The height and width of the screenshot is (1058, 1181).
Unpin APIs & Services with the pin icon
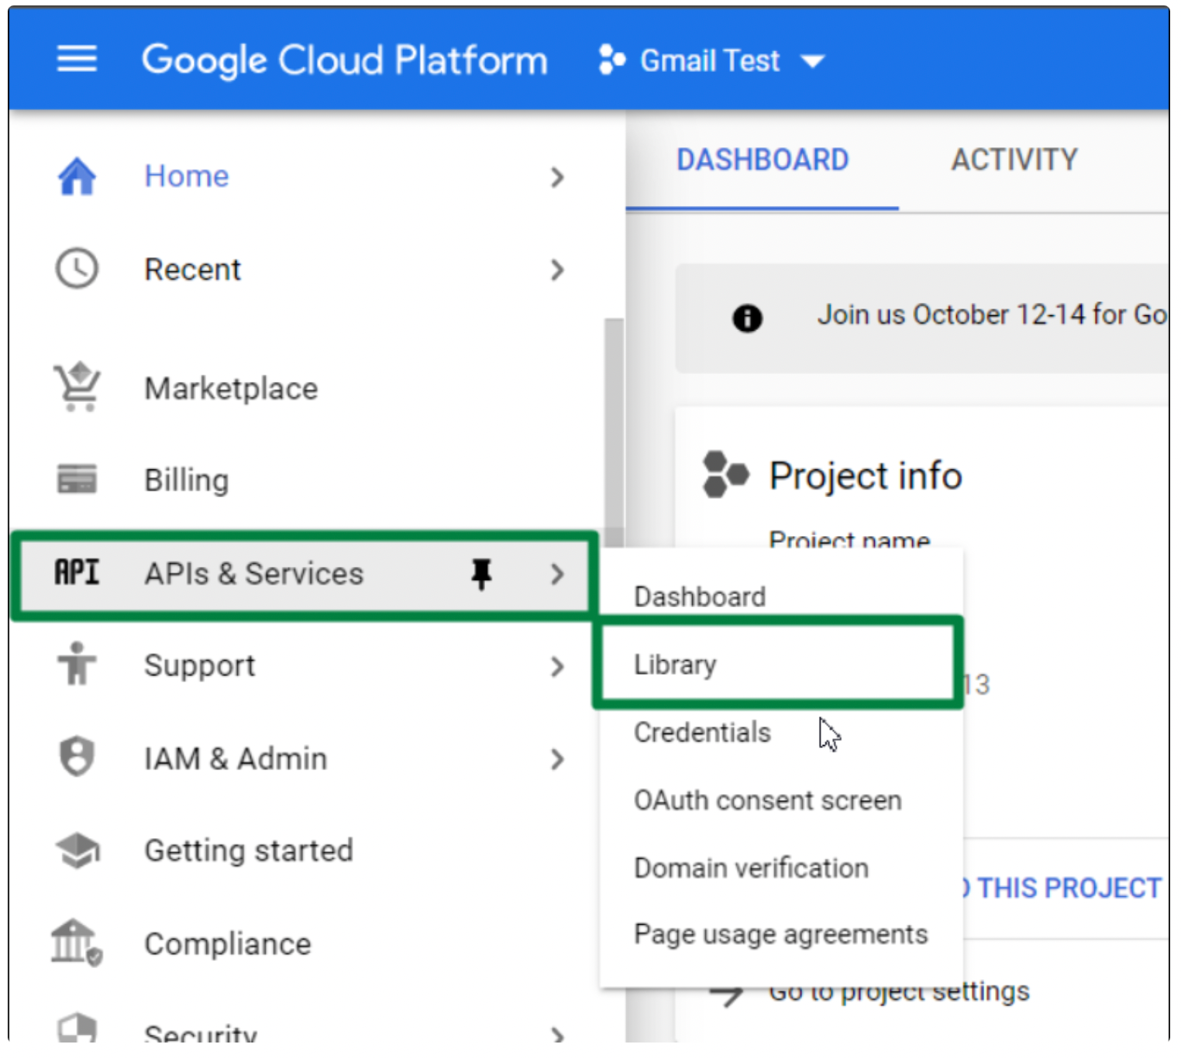pos(481,574)
